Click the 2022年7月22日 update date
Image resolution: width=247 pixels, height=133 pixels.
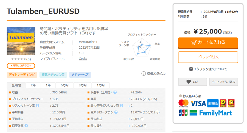click(89, 48)
